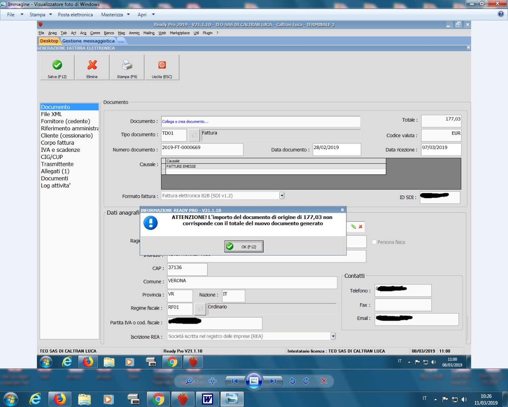Click the Collega o crea documento link
Viewport: 508px width, 407px height.
point(185,122)
